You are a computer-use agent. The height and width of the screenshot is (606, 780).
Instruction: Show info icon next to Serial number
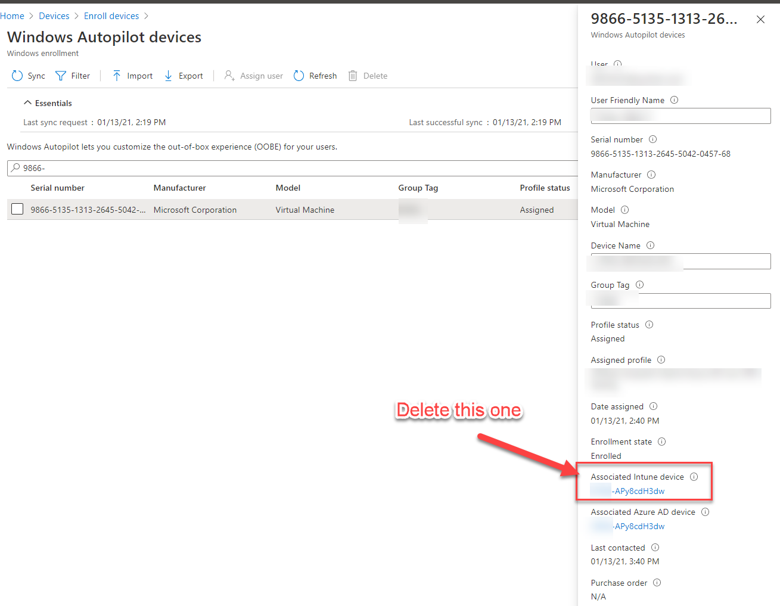(652, 139)
